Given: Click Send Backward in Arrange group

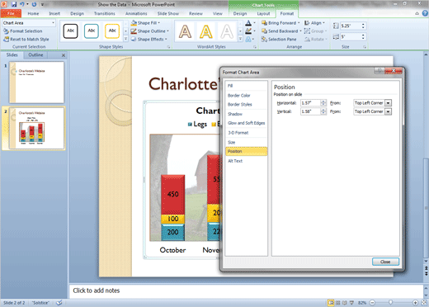Looking at the screenshot, I should [281, 31].
